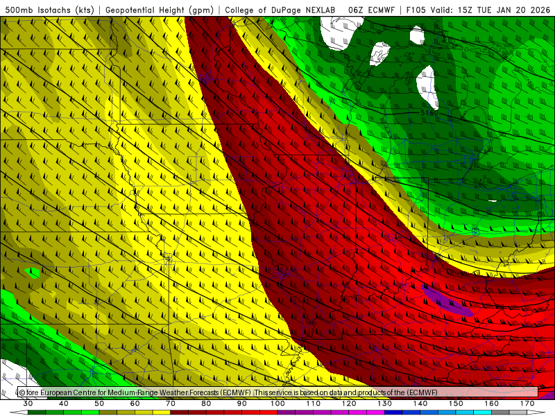Screen dimensions: 555x416
Task: Click the 'Geopotential Height (gpm)' title text
Action: pos(160,10)
